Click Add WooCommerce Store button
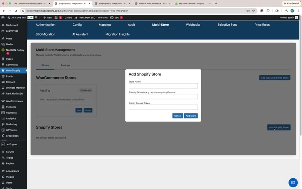 coord(275,78)
